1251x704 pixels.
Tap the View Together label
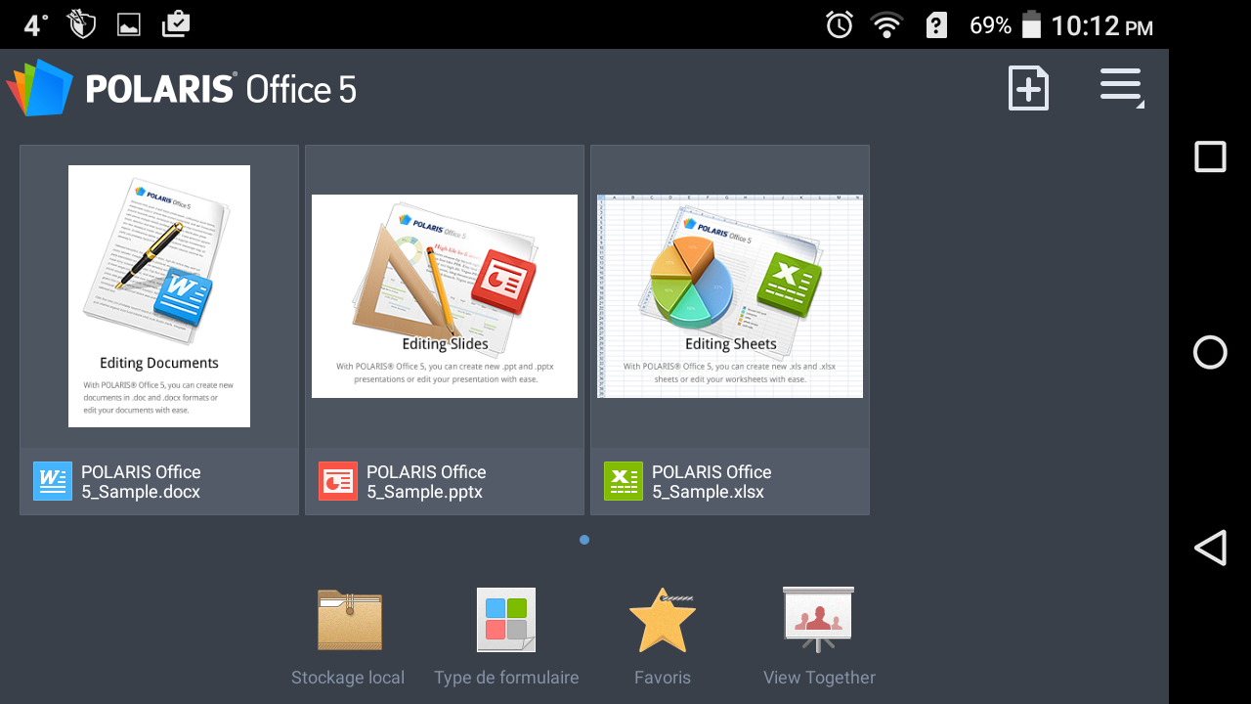click(x=819, y=678)
